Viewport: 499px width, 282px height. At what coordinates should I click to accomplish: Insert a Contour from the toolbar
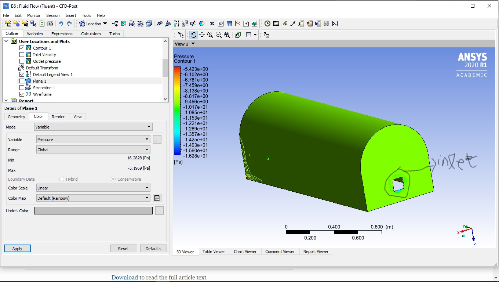(124, 24)
